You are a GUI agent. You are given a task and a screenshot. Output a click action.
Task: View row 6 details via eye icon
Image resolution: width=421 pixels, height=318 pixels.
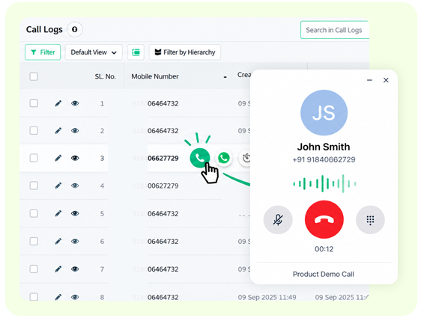[x=75, y=242]
